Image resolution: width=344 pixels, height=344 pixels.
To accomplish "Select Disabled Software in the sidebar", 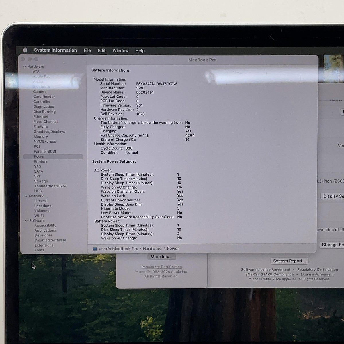I will point(50,240).
